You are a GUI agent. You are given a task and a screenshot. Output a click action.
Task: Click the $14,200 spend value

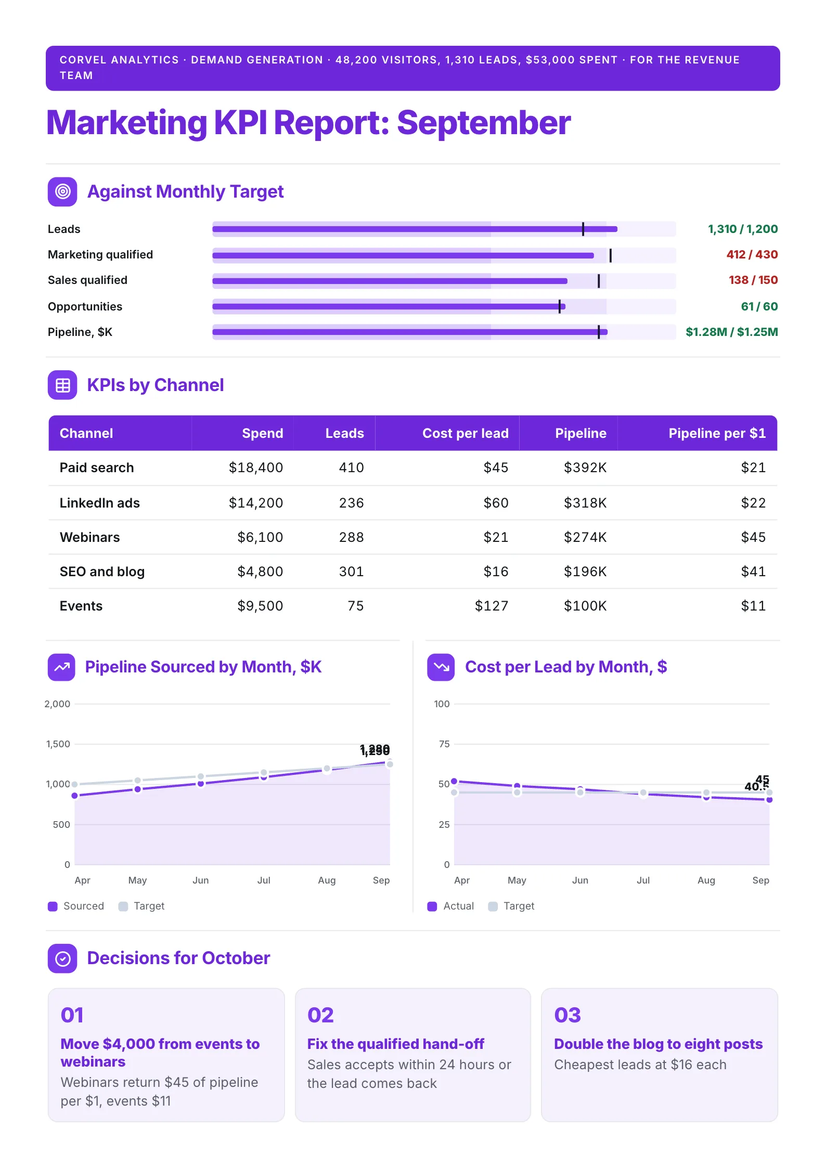256,503
